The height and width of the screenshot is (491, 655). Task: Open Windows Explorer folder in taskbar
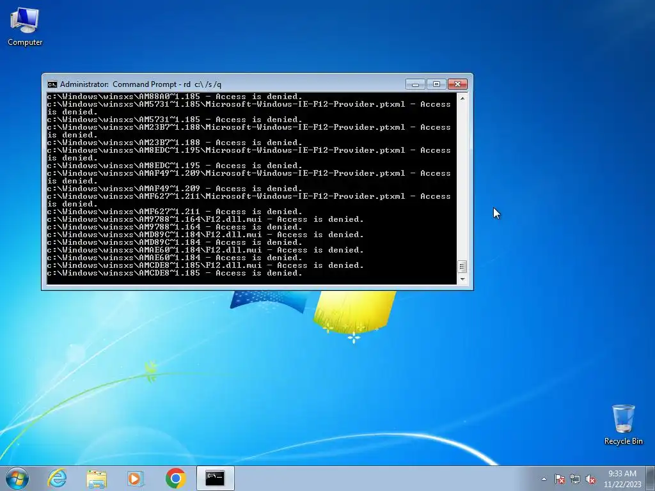(97, 478)
